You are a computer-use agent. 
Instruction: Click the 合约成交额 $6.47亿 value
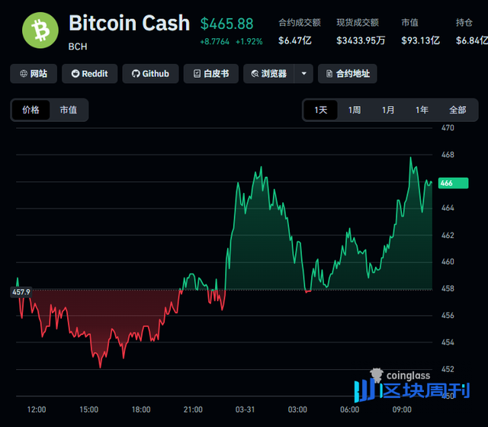point(295,40)
